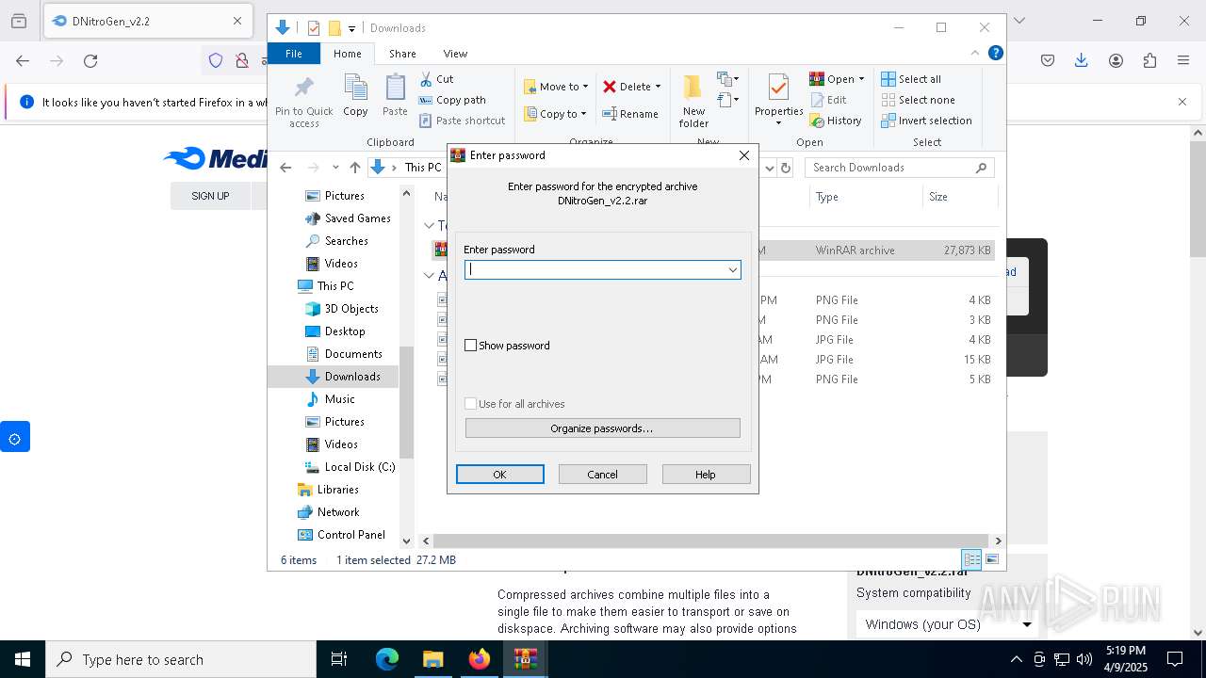Click Copy path in ribbon
Image resolution: width=1206 pixels, height=678 pixels.
[452, 100]
